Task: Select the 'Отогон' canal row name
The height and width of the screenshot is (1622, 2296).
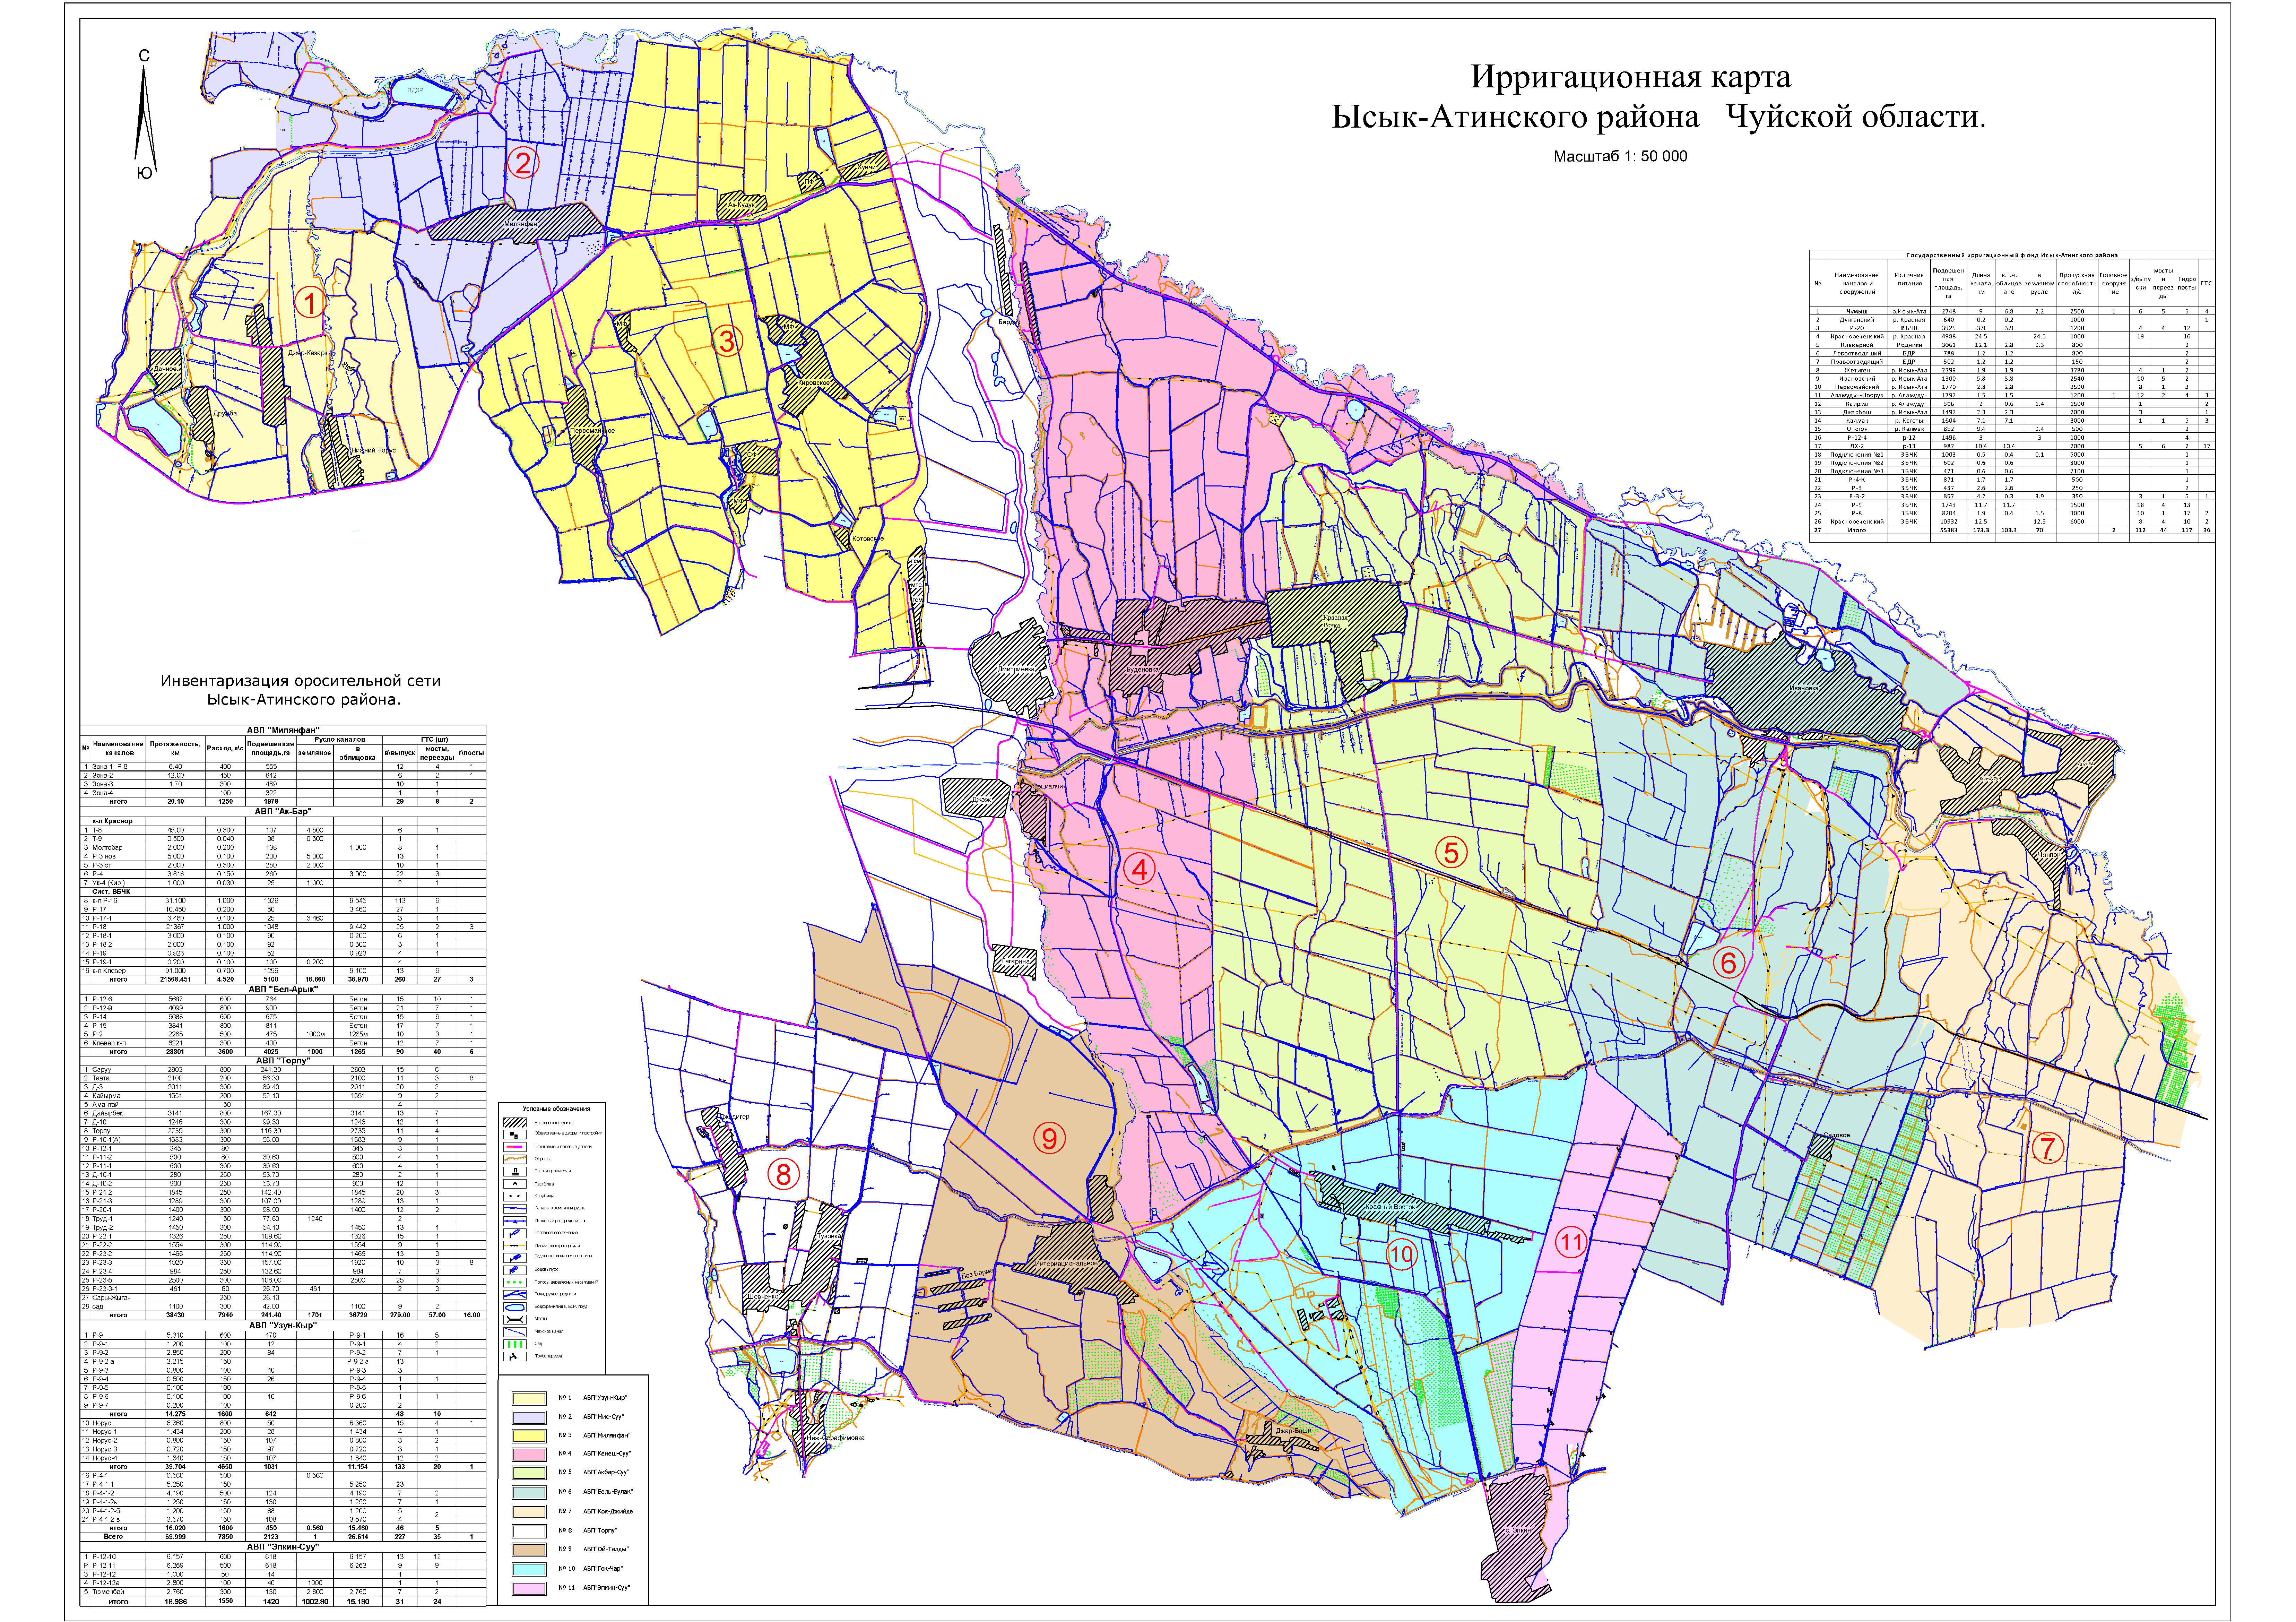Action: click(1857, 429)
